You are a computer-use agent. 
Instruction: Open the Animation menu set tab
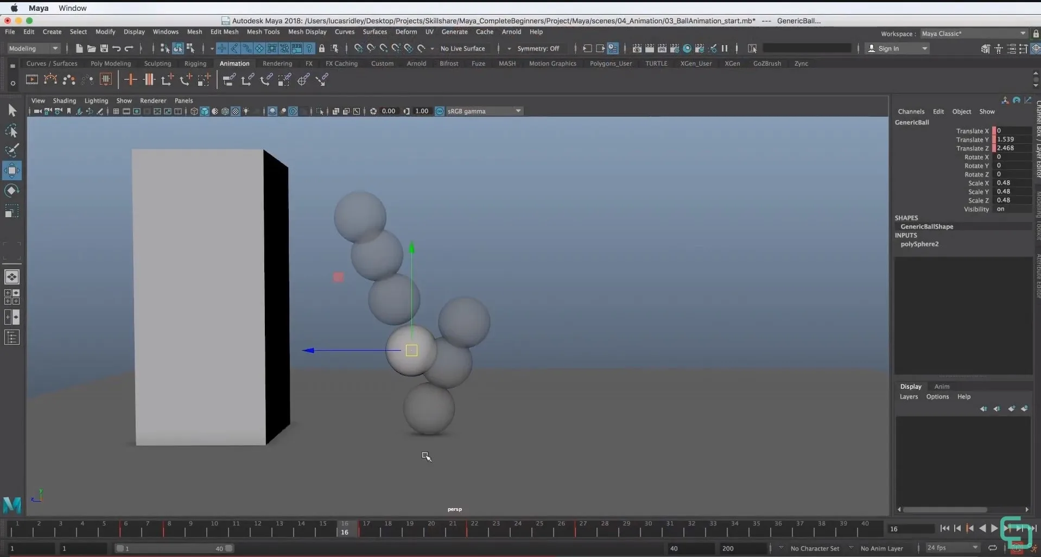pyautogui.click(x=234, y=64)
